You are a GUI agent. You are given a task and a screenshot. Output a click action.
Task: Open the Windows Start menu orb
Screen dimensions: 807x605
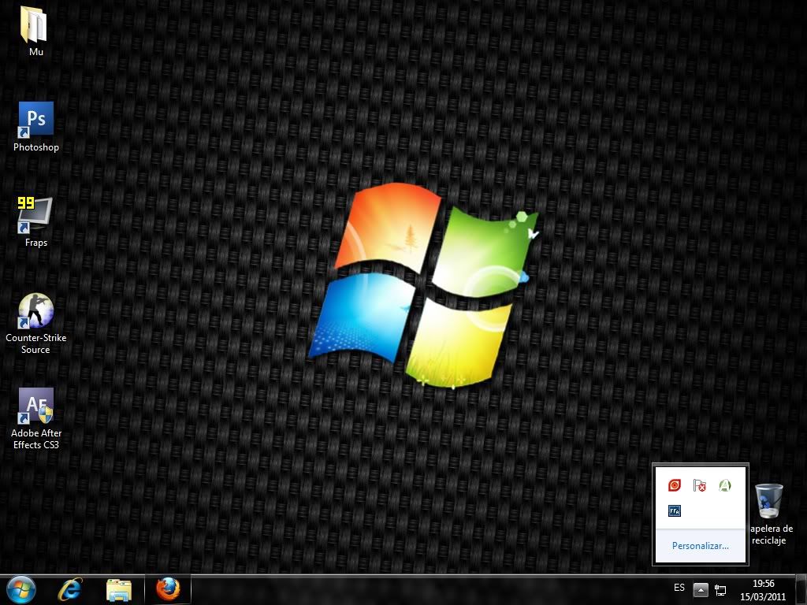21,589
